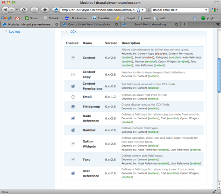221x194 pixels.
Task: Close the Modules tab
Action: 57,24
